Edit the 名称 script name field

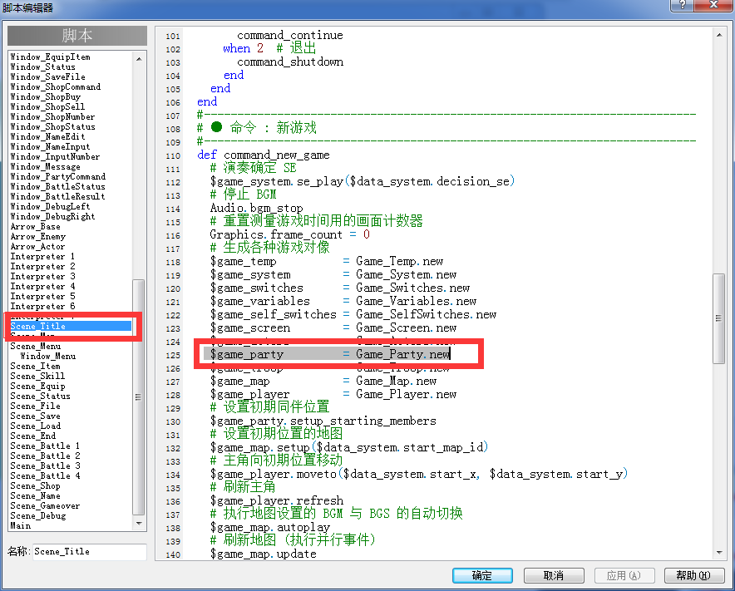[90, 552]
